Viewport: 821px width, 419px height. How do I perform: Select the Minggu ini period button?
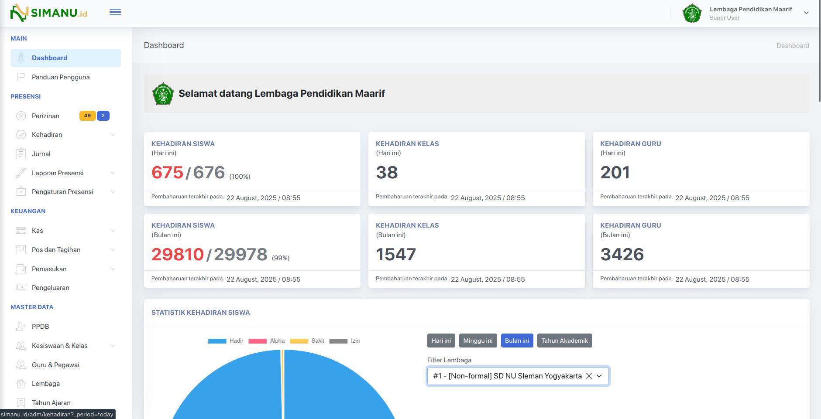click(478, 341)
